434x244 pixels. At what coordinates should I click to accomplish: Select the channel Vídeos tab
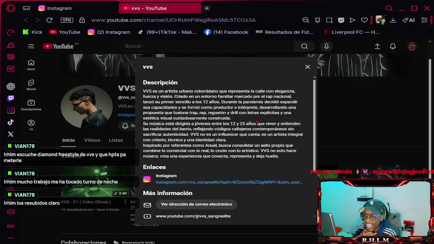click(92, 140)
